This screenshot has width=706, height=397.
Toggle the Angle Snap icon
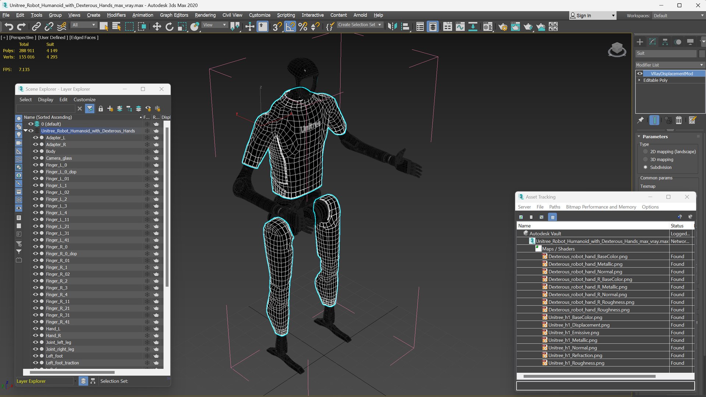[x=290, y=26]
